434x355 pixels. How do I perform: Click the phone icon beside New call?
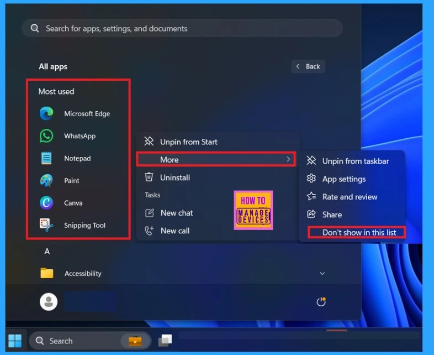coord(150,231)
